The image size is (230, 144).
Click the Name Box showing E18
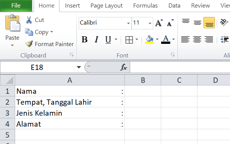tap(37, 67)
